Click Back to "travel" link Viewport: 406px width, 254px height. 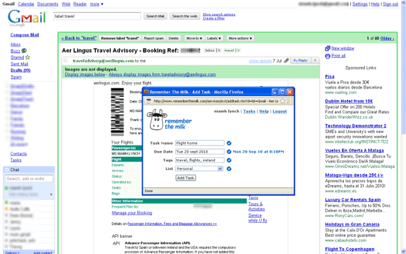[x=79, y=38]
